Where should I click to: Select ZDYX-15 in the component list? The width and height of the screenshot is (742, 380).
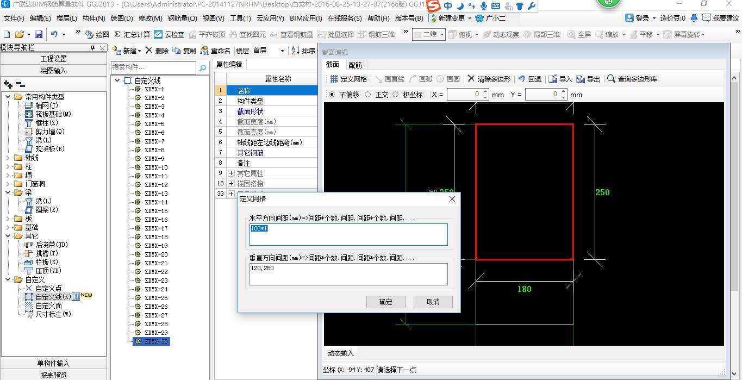pyautogui.click(x=156, y=211)
